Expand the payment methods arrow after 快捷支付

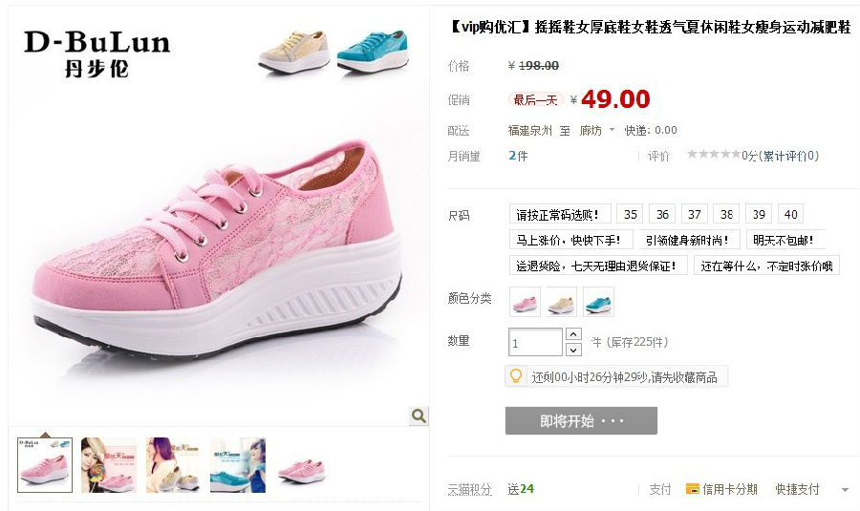[x=845, y=490]
